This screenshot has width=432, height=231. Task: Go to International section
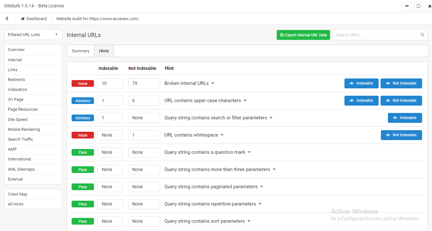coord(33,159)
